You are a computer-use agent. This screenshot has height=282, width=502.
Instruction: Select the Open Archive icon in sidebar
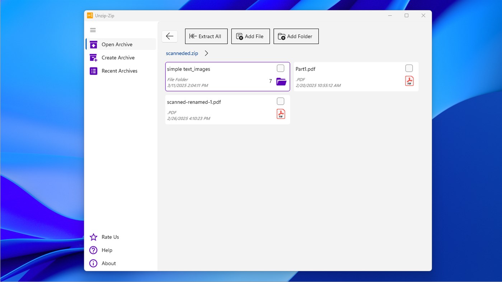point(93,44)
